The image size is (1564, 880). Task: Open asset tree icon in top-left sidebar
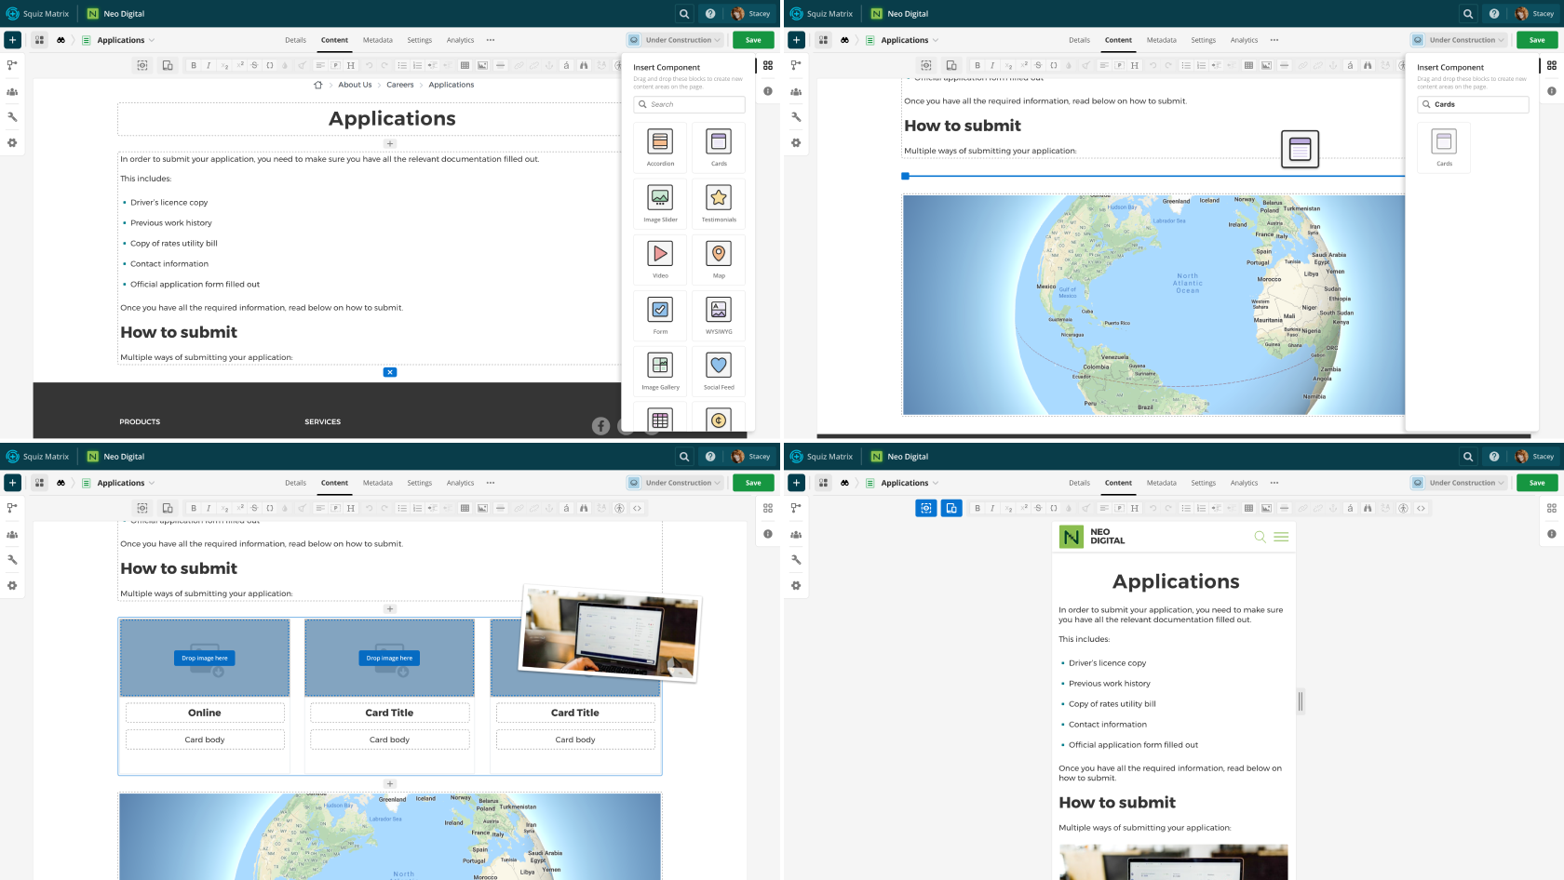coord(12,65)
